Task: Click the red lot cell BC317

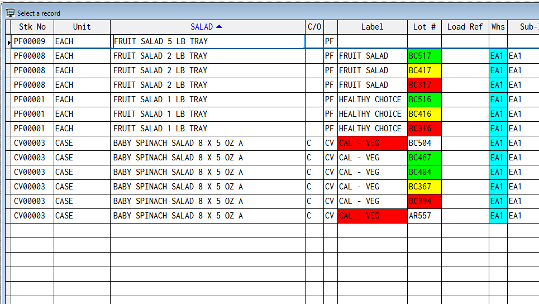Action: tap(424, 85)
